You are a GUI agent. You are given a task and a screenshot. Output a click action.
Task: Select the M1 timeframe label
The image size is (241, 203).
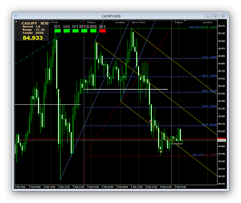[103, 27]
